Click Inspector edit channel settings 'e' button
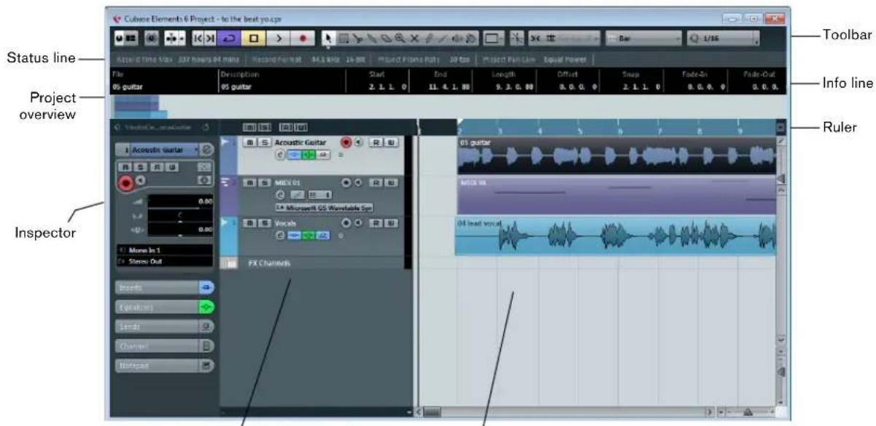This screenshot has height=426, width=876. point(207,150)
